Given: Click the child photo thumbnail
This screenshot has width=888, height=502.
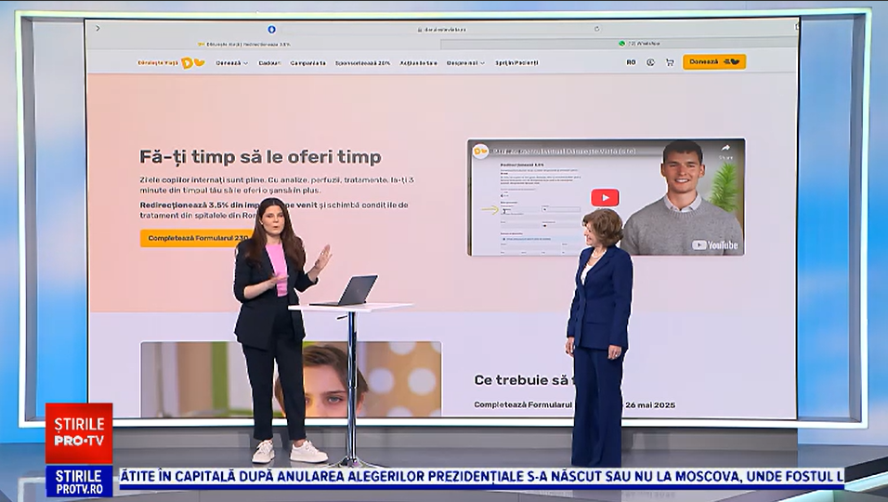Looking at the screenshot, I should pos(291,378).
